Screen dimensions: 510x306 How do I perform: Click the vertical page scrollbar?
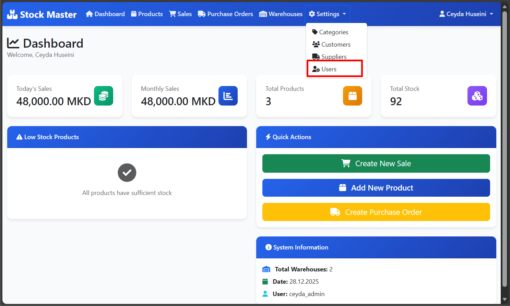(505, 147)
